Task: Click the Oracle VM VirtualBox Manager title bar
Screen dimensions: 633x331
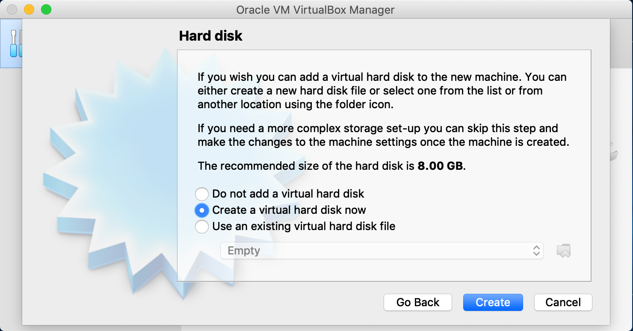Action: [x=315, y=9]
